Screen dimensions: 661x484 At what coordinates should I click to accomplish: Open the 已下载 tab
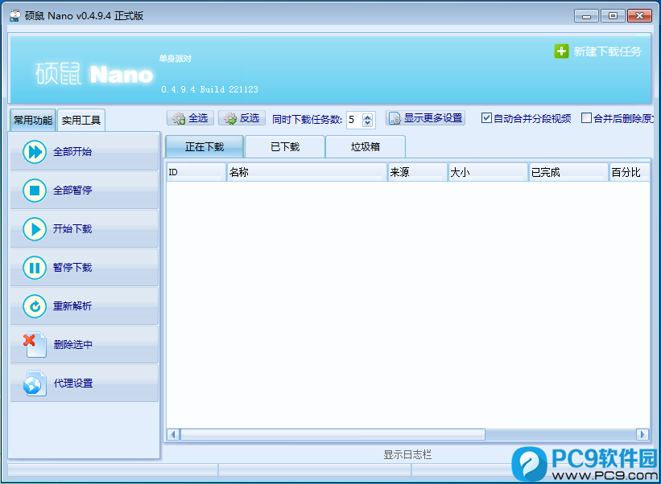pos(285,147)
